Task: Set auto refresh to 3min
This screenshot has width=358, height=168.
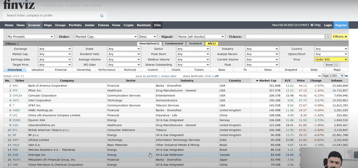Action: (208, 76)
